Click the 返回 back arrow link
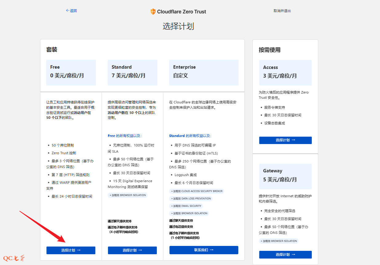Viewport: 380px width, 265px height. pyautogui.click(x=71, y=11)
